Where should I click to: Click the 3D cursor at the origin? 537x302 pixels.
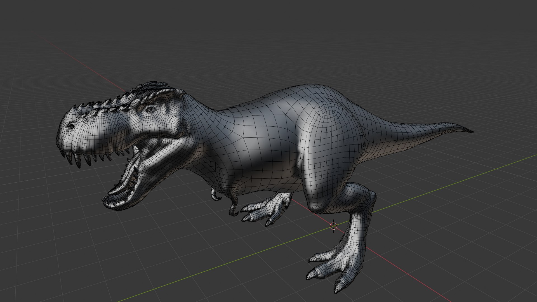point(333,226)
